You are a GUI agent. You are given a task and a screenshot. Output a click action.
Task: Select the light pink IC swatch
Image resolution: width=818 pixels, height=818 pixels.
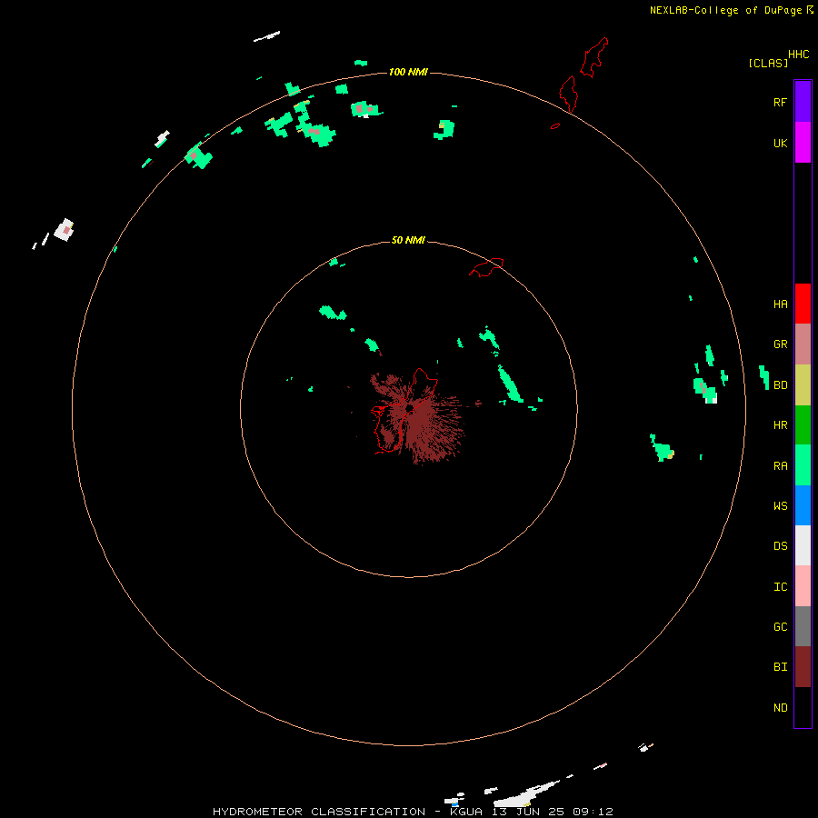tap(803, 586)
